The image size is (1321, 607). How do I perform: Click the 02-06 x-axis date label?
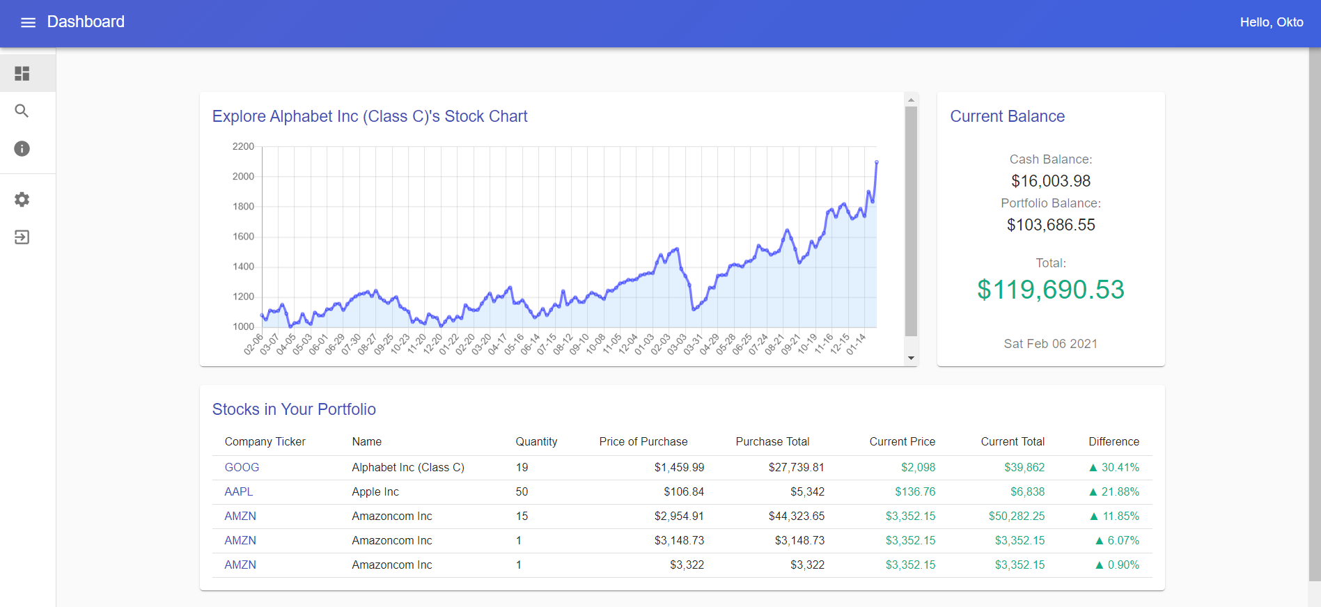[254, 344]
